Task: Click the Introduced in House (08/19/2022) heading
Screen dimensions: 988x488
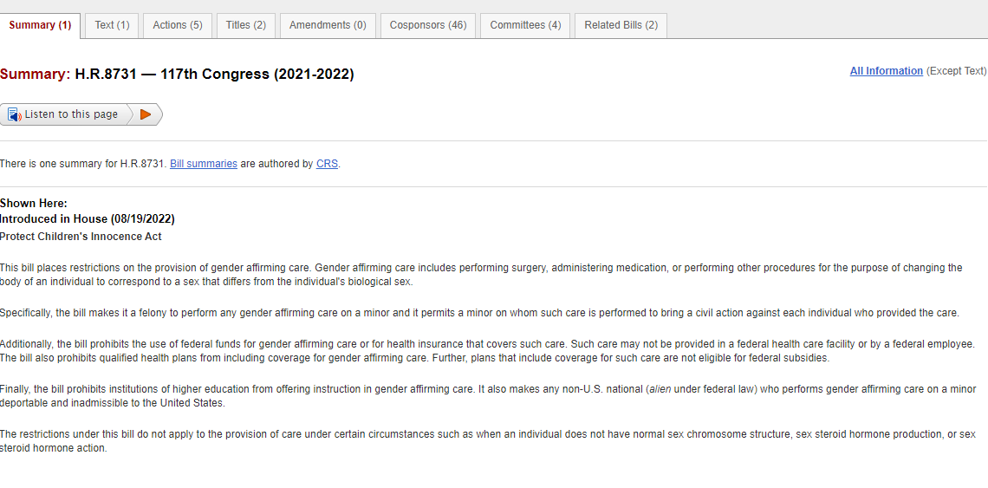Action: [87, 219]
